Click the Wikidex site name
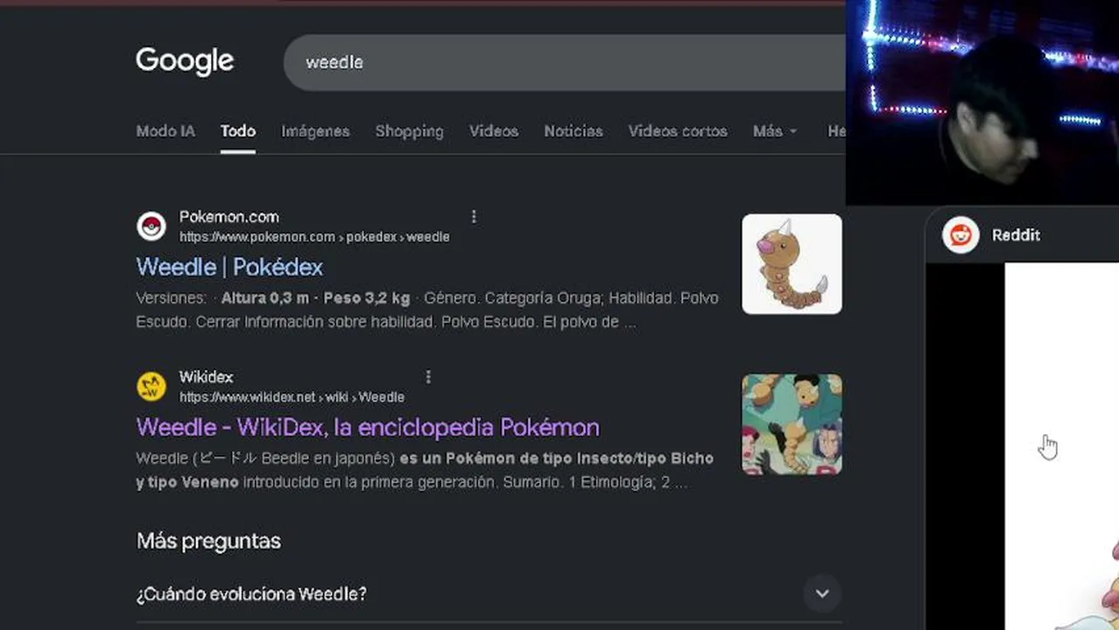This screenshot has width=1119, height=630. tap(206, 377)
